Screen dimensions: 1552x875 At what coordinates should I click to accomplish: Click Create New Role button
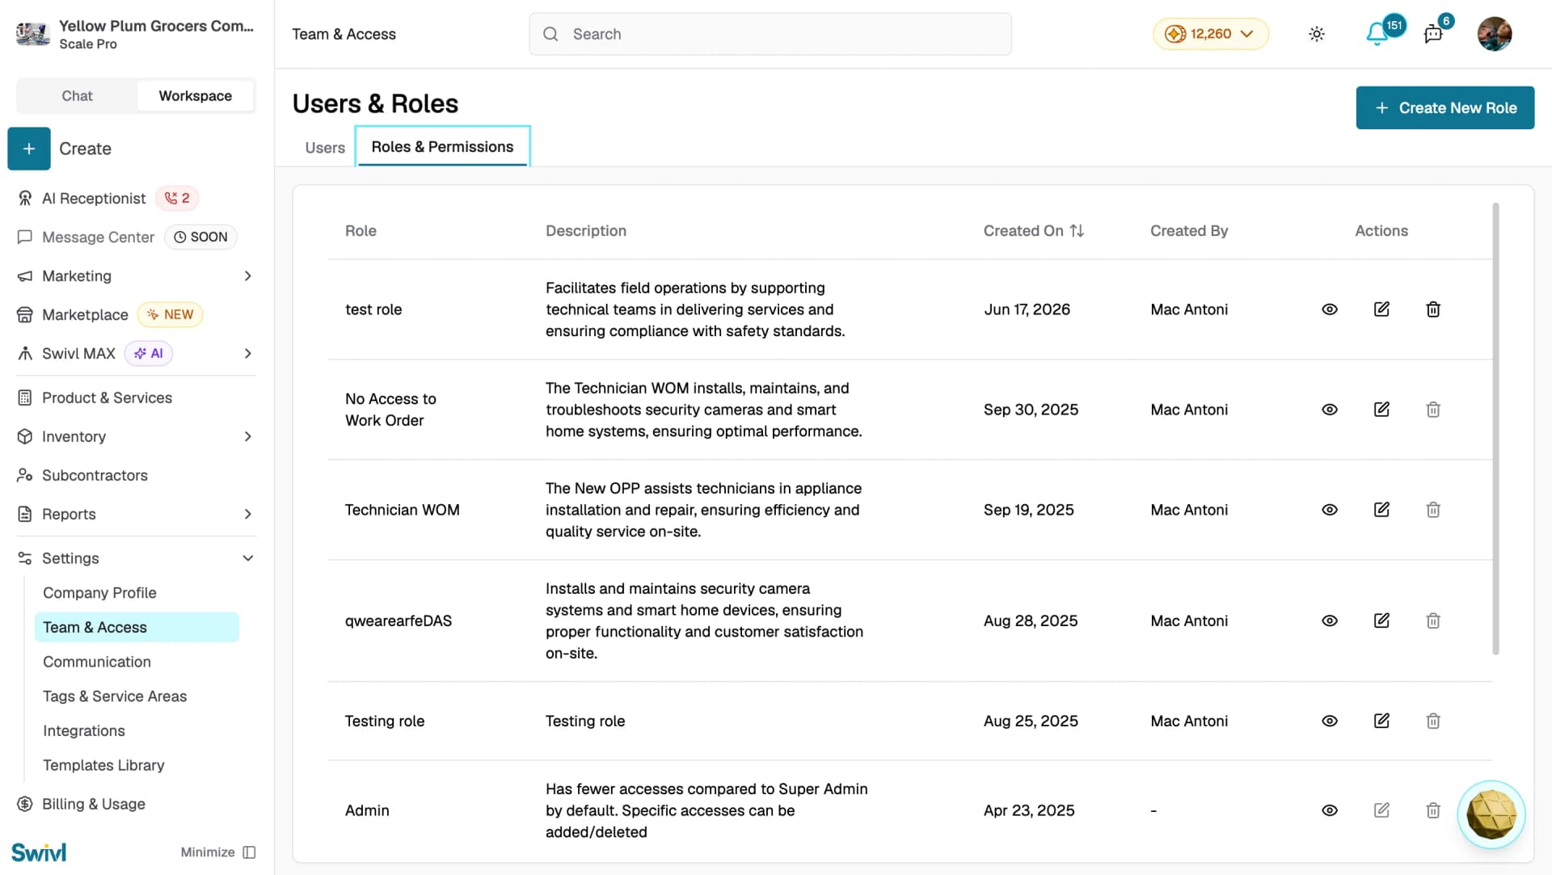[x=1444, y=107]
